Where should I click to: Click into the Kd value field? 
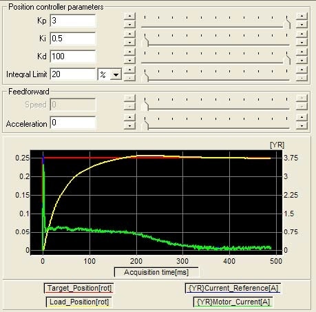click(72, 56)
